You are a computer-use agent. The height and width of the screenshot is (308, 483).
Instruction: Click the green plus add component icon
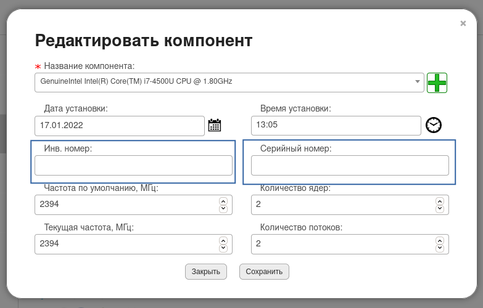click(437, 83)
